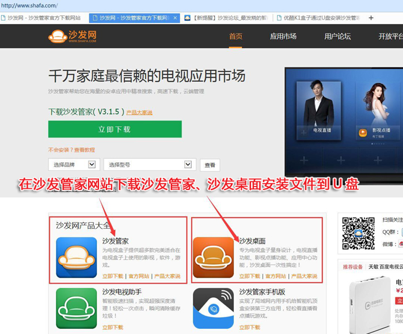The image size is (403, 334).
Task: Open the 沙发管家手机版 app icon
Action: 213,308
